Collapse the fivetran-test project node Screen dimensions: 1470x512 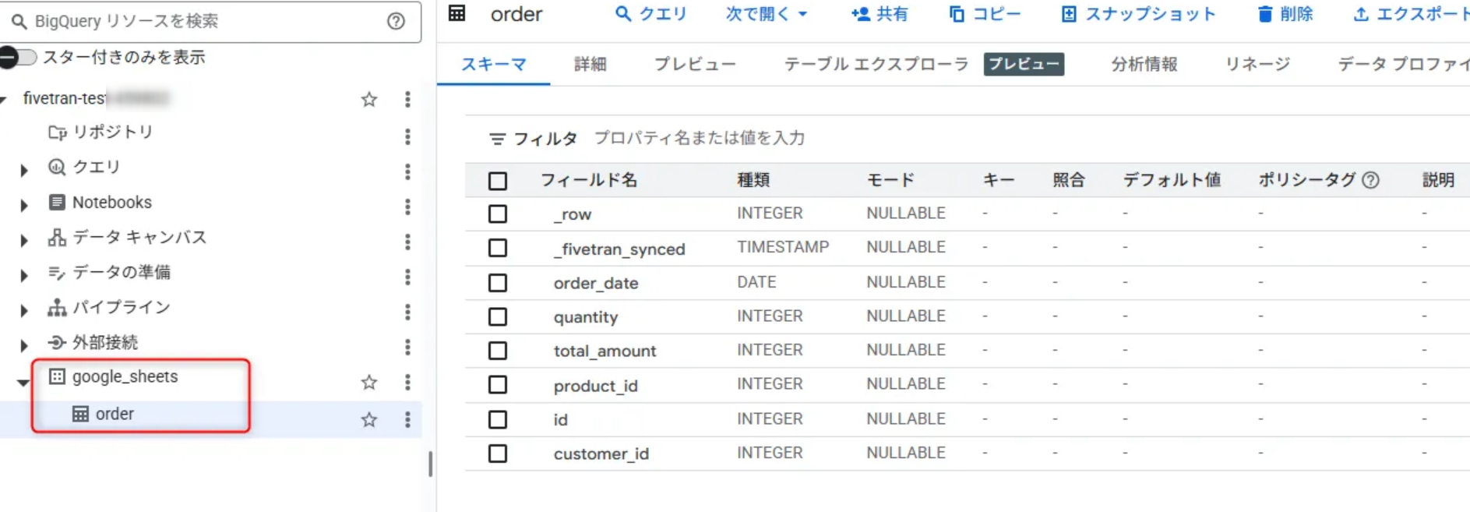tap(4, 99)
